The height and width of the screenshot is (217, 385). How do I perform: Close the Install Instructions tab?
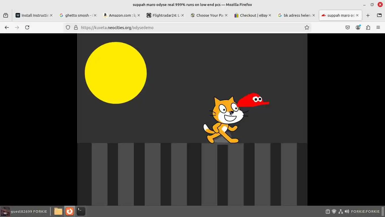click(x=51, y=15)
